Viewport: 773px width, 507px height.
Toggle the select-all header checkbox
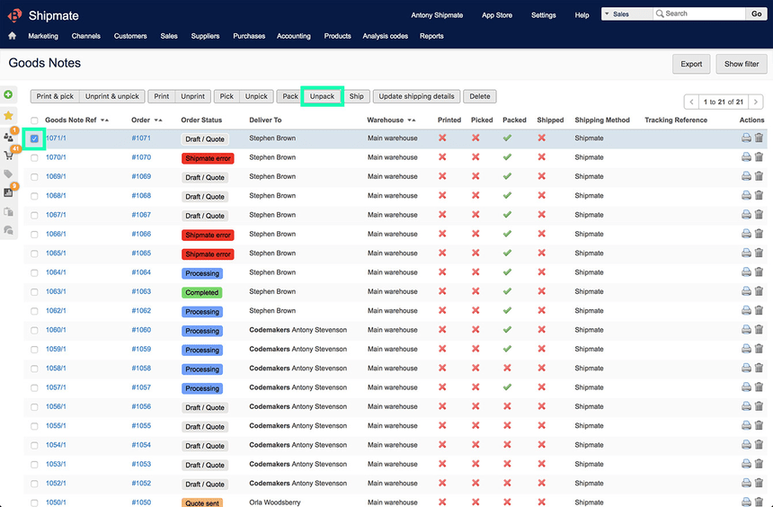click(x=34, y=120)
